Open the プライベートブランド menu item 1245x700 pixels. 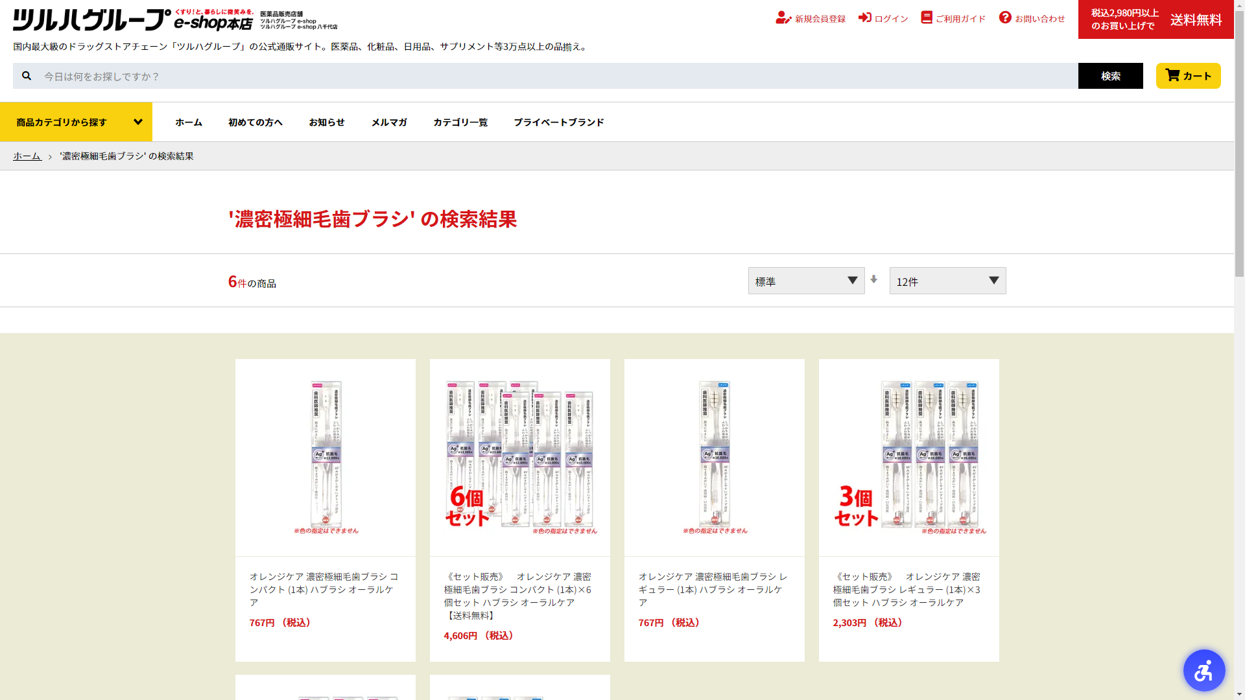558,122
